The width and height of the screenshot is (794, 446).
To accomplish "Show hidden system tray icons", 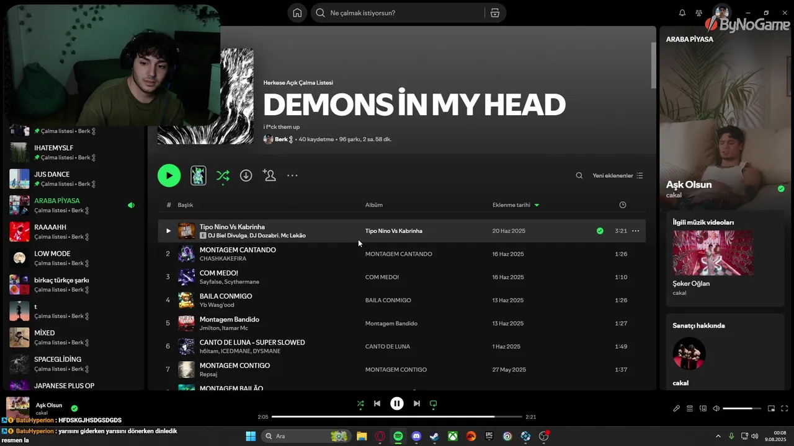I will [x=718, y=436].
